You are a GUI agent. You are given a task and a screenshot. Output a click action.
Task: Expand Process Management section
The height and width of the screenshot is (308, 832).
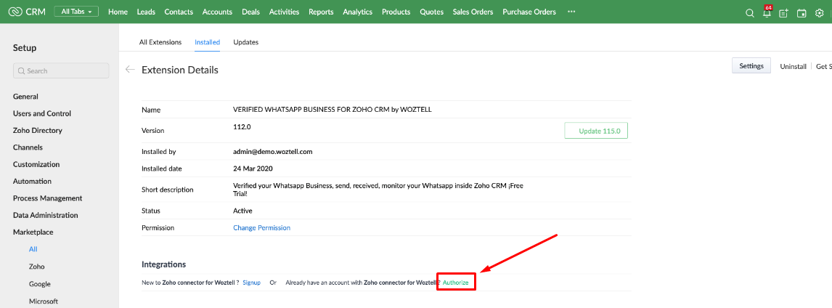(48, 198)
